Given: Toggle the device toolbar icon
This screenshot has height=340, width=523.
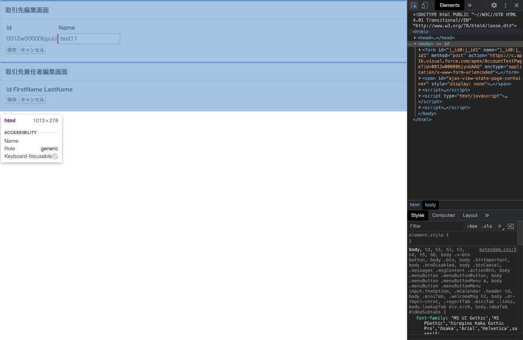Looking at the screenshot, I should click(x=425, y=5).
